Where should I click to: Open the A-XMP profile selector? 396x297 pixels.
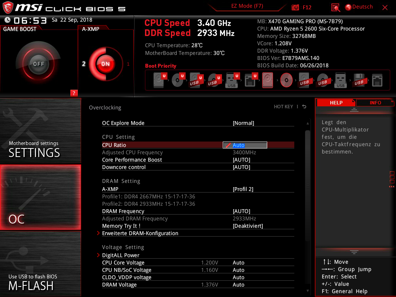pyautogui.click(x=243, y=189)
